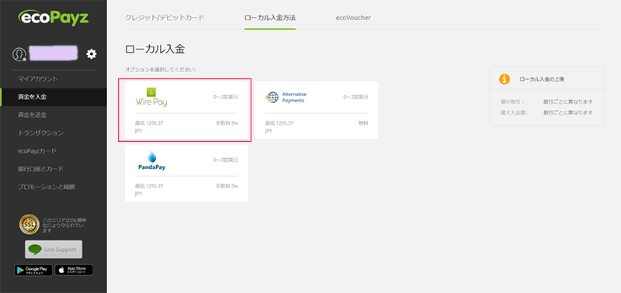Click the SSL encryption notice text

(x=64, y=225)
